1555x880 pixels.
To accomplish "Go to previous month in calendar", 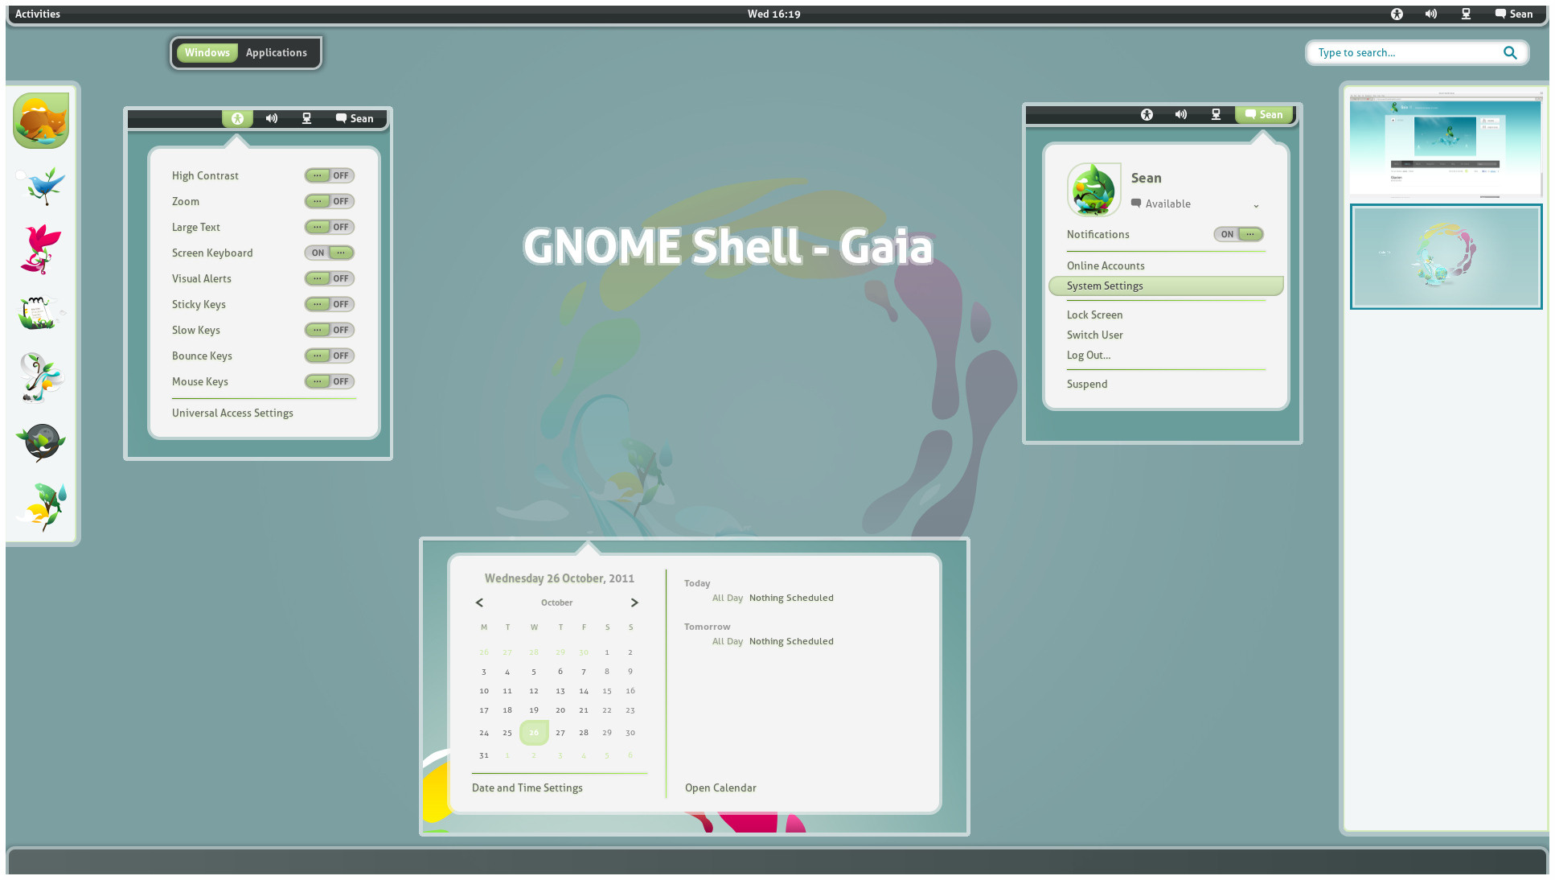I will pos(479,602).
